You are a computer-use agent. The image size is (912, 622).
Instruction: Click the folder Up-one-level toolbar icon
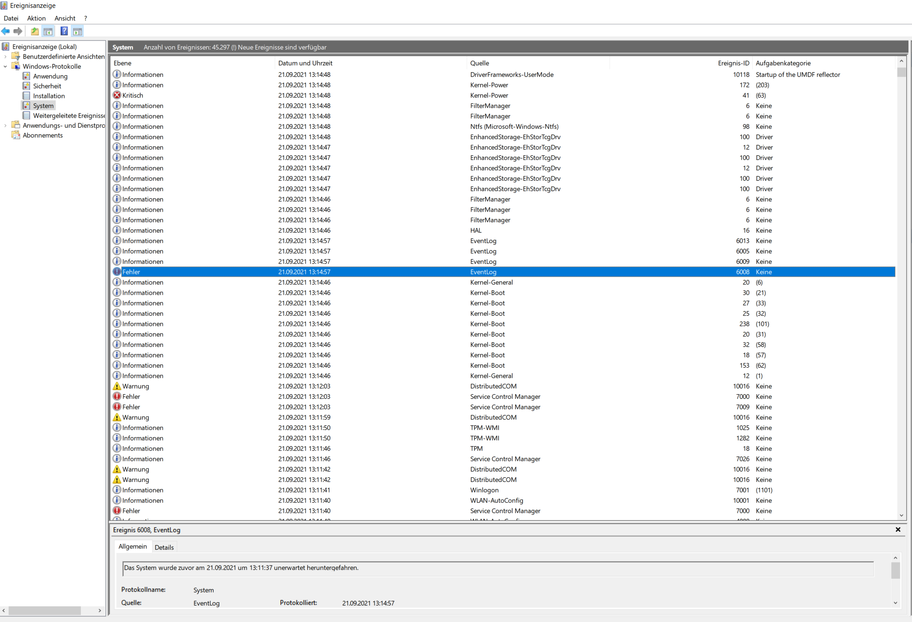point(35,31)
